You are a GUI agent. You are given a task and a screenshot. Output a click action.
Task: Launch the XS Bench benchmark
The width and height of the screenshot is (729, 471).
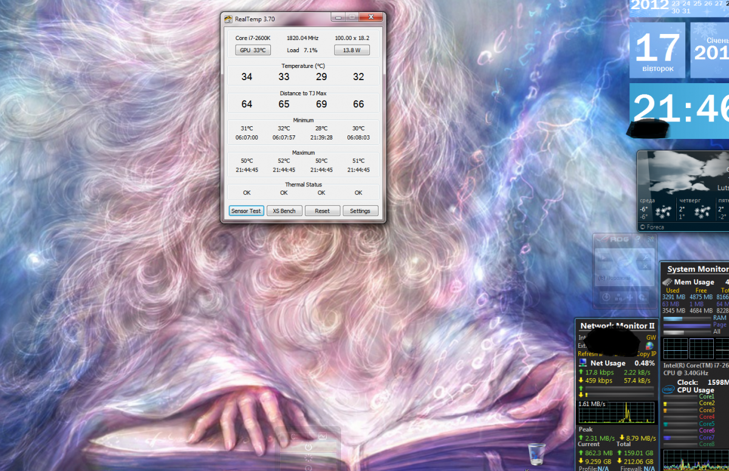coord(284,211)
